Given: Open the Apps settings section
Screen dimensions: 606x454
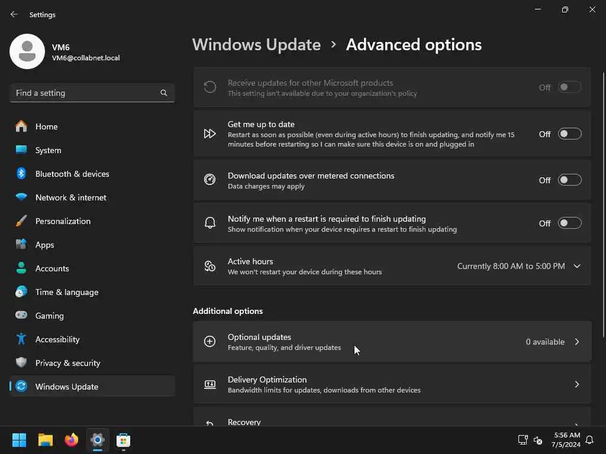Looking at the screenshot, I should (x=92, y=244).
